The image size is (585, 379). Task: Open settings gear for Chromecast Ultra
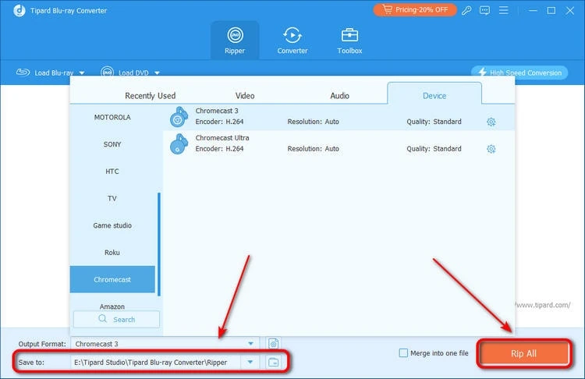pos(491,149)
